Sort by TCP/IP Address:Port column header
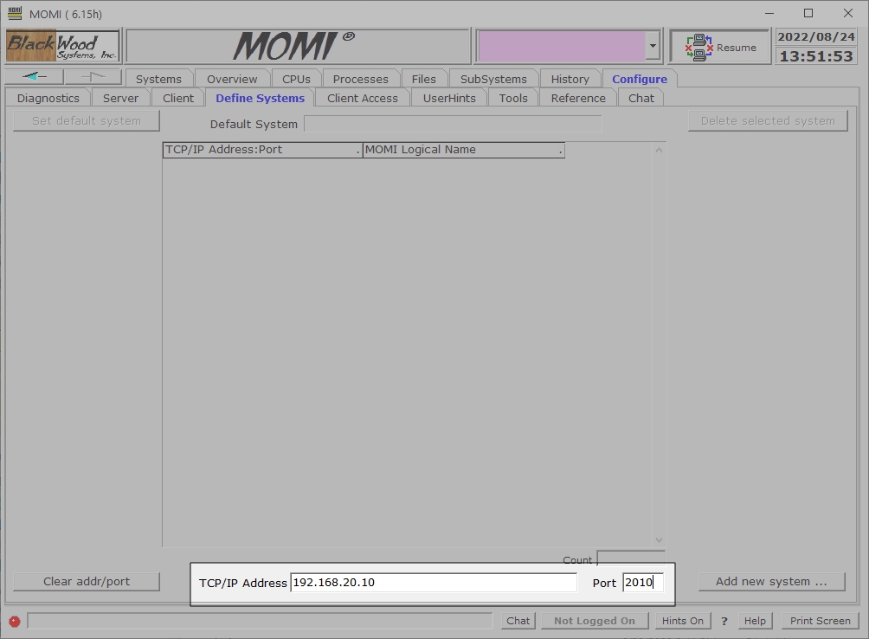Screen dimensions: 869x639 (x=263, y=150)
